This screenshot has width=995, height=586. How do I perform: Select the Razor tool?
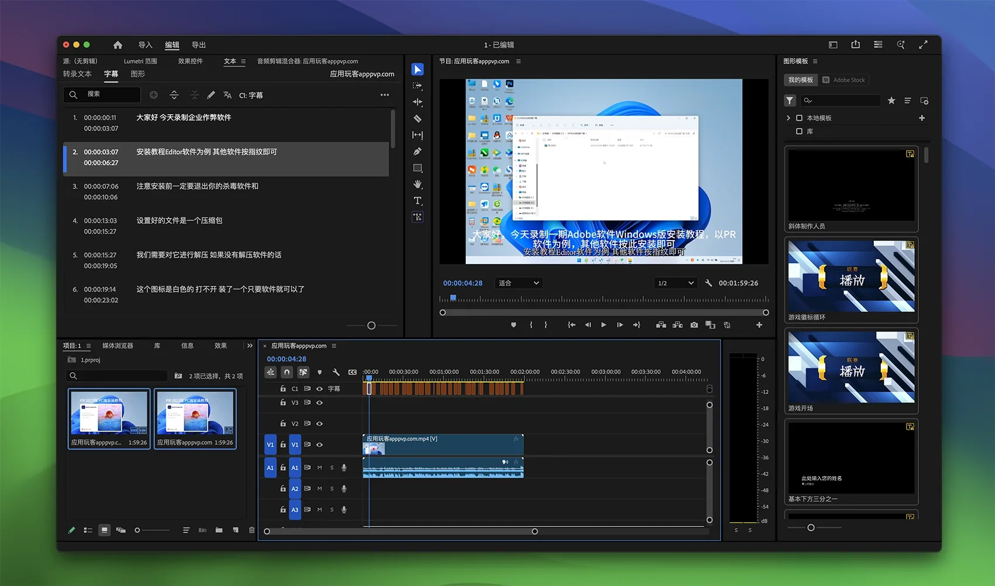click(x=417, y=119)
